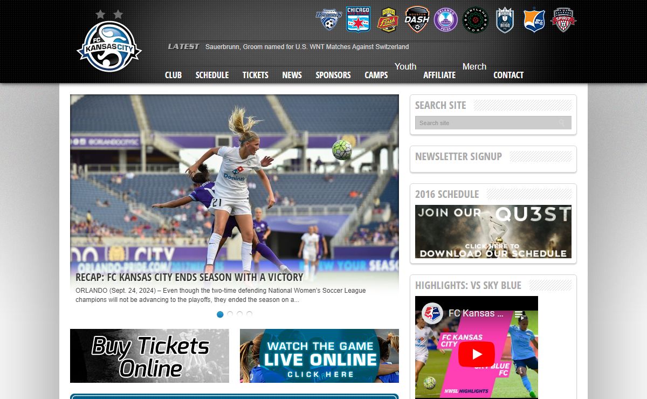The image size is (647, 399).
Task: Open the Boston Breakers team logo
Action: 329,20
